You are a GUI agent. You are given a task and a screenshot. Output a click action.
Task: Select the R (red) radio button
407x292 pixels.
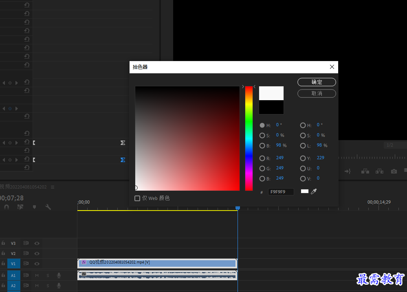pos(262,158)
